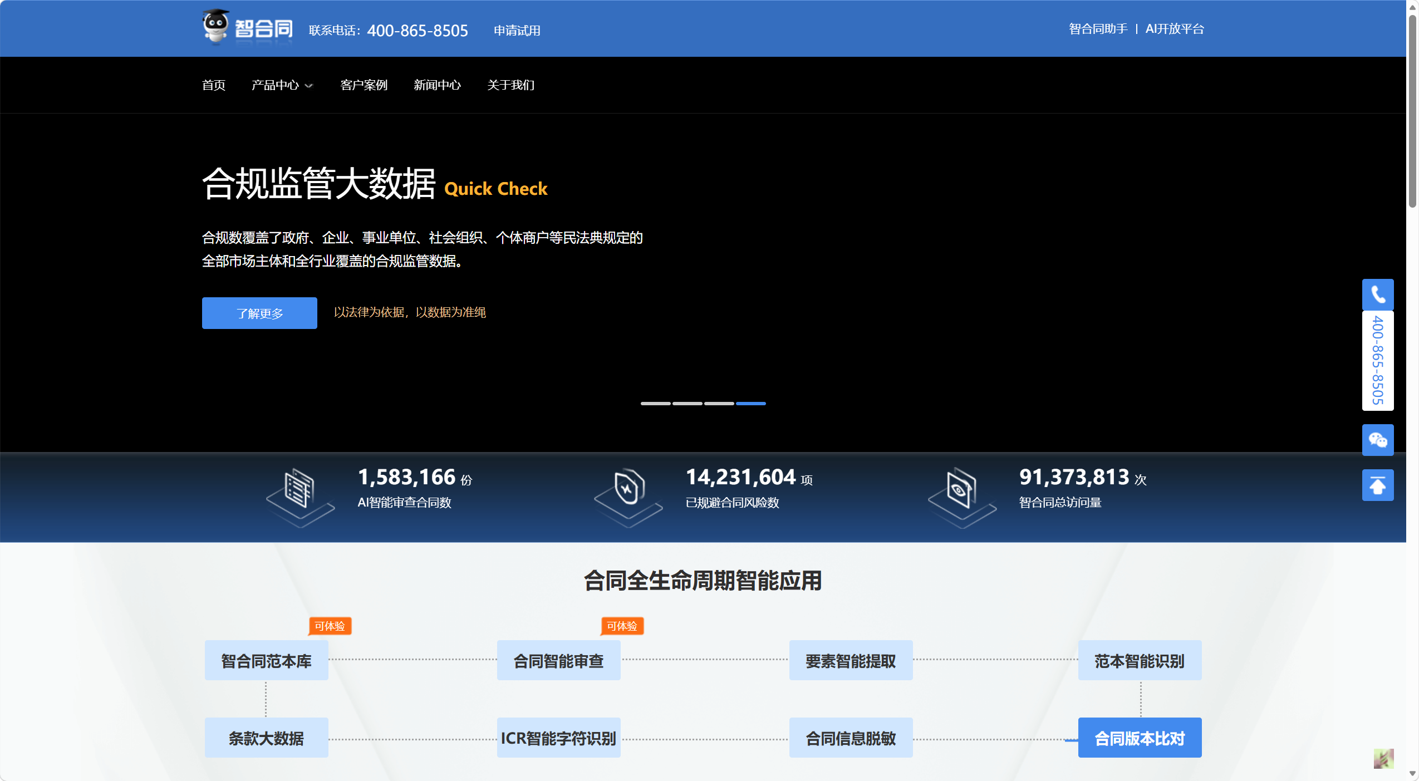Click the document icon beside AI智能审查合同数
Screen dimensions: 1419x781
pyautogui.click(x=300, y=497)
